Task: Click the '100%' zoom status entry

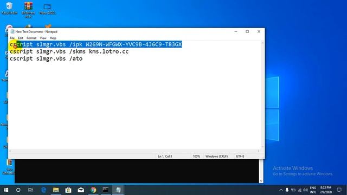Action: point(196,157)
